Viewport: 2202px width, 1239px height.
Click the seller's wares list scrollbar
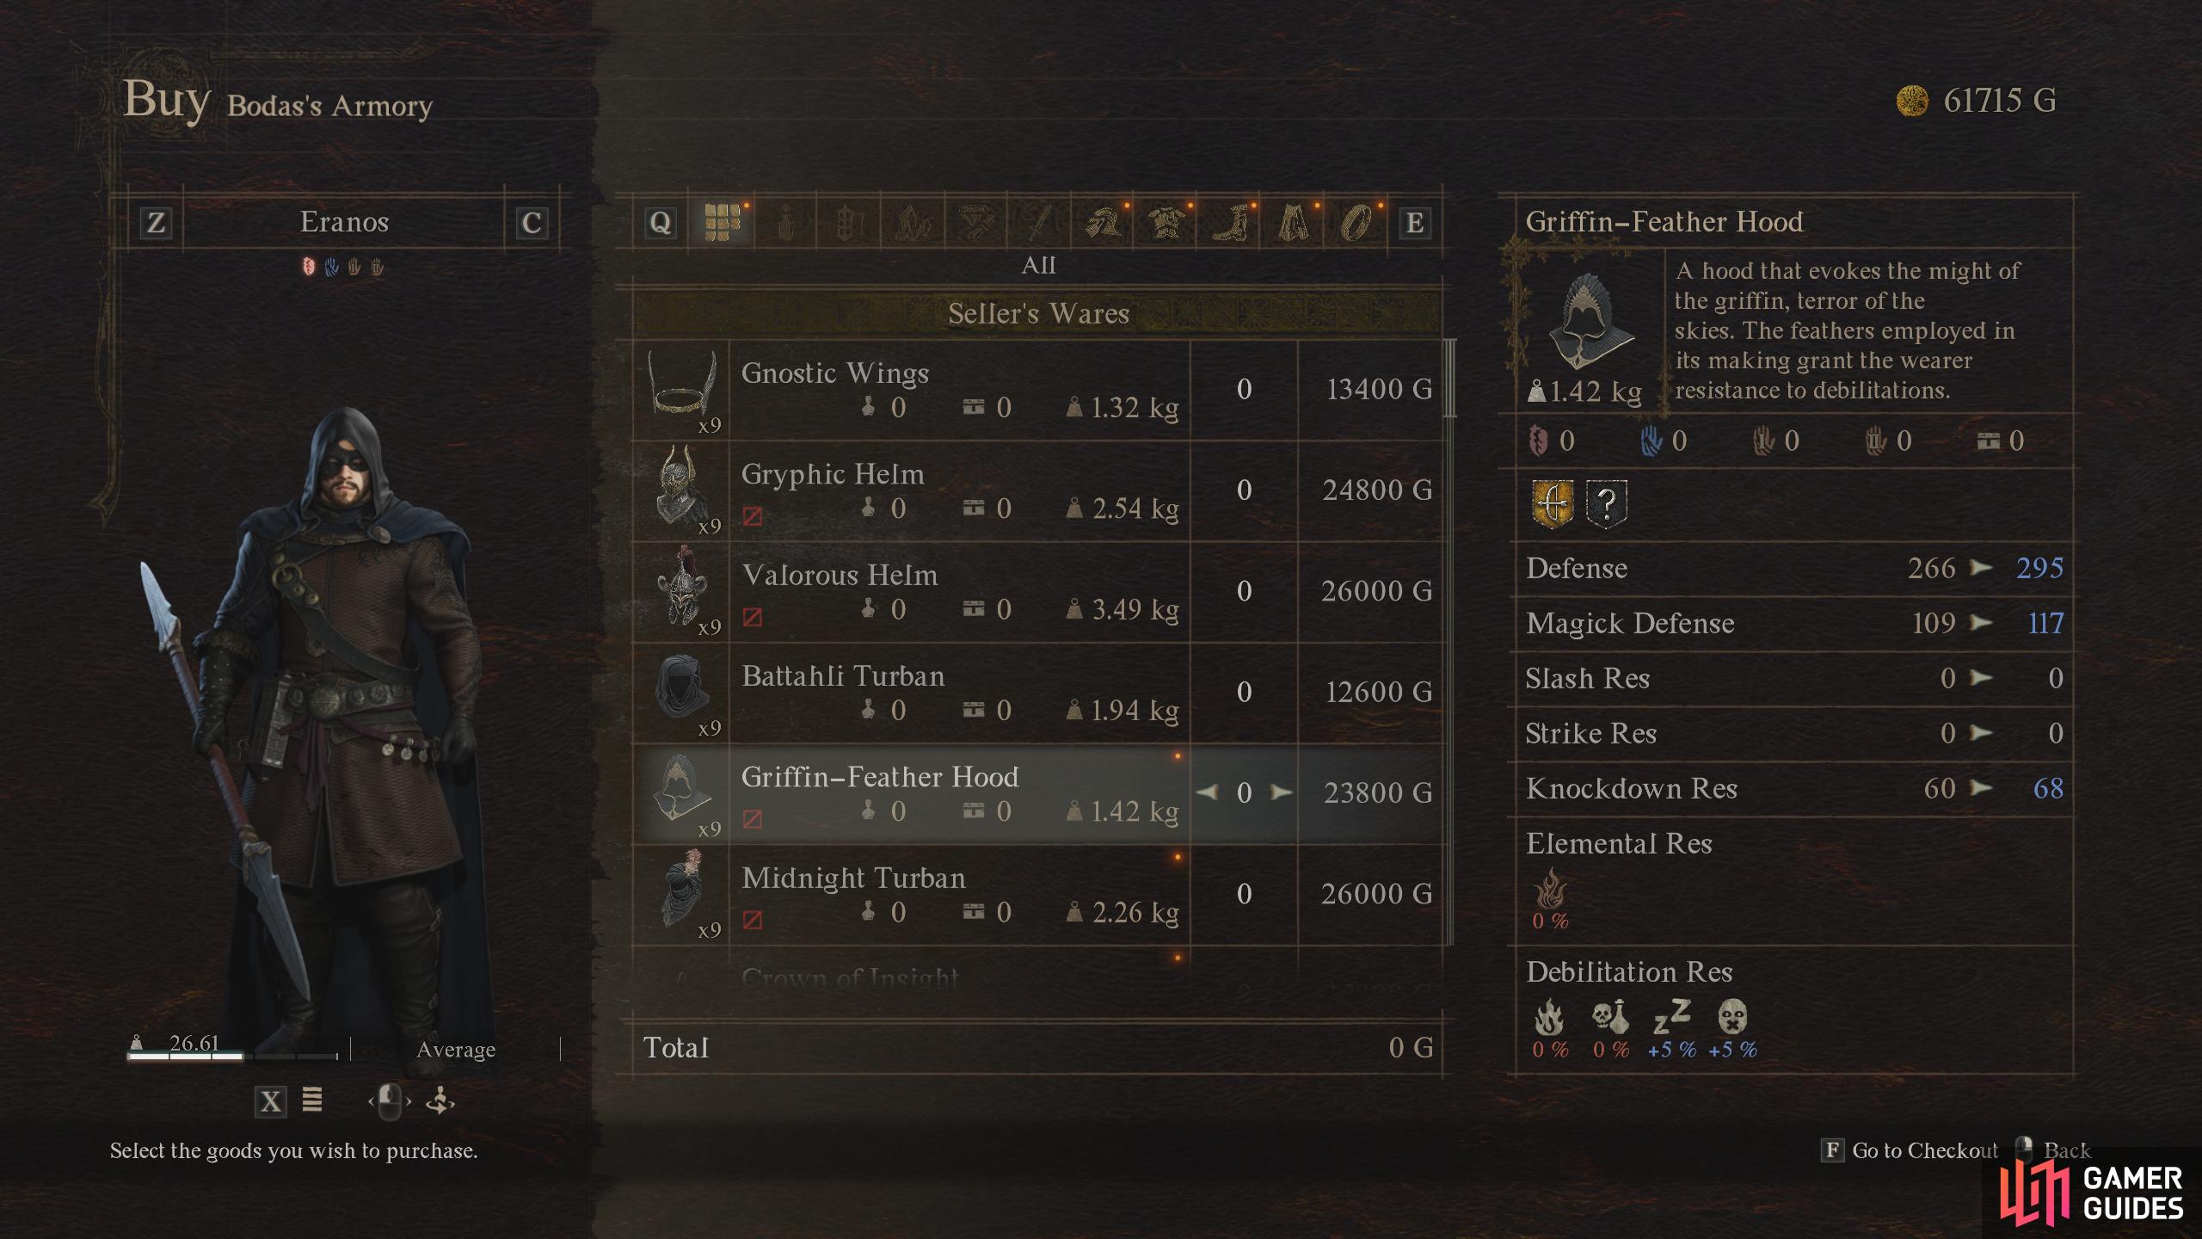click(x=1450, y=641)
